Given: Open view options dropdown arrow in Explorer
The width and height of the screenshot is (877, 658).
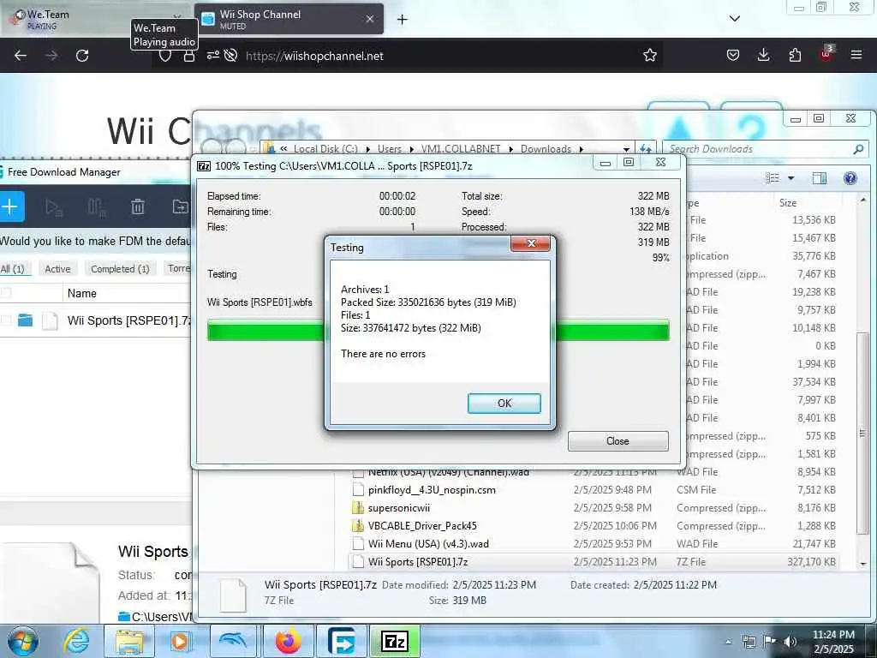Looking at the screenshot, I should click(790, 178).
